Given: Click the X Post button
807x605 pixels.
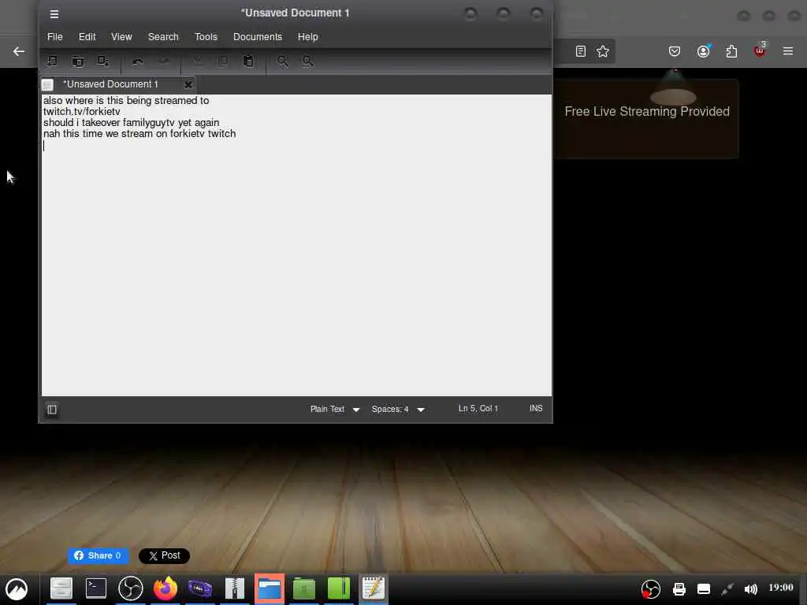Looking at the screenshot, I should coord(164,555).
